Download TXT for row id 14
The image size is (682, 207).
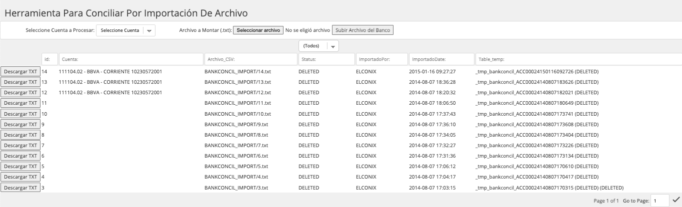pyautogui.click(x=20, y=72)
